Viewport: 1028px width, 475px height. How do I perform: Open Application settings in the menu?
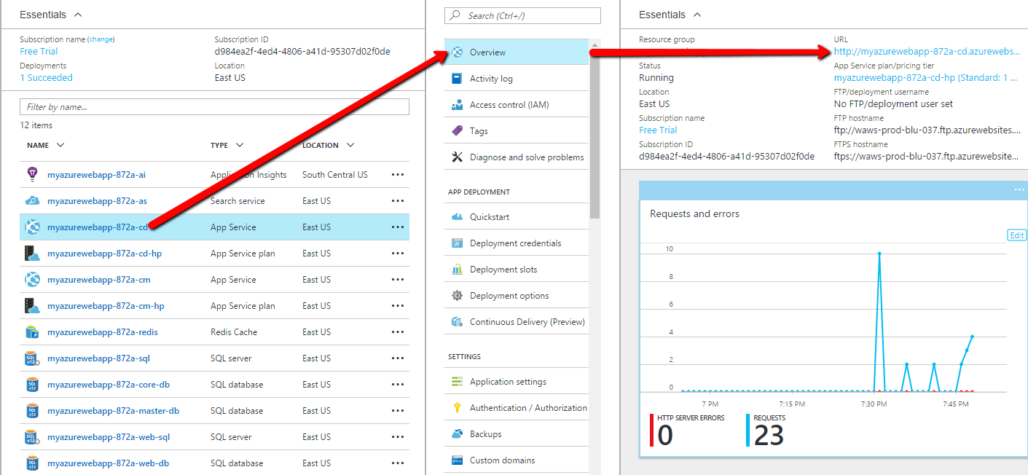pos(517,382)
